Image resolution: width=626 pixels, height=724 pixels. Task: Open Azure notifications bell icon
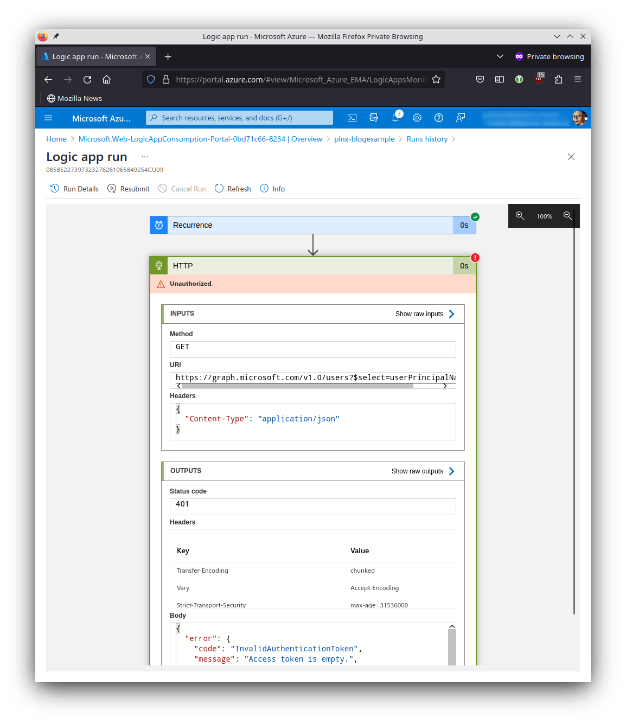click(395, 118)
